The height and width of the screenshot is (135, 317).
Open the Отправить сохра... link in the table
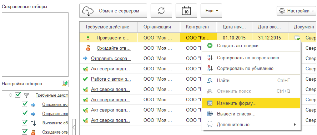pos(111,59)
